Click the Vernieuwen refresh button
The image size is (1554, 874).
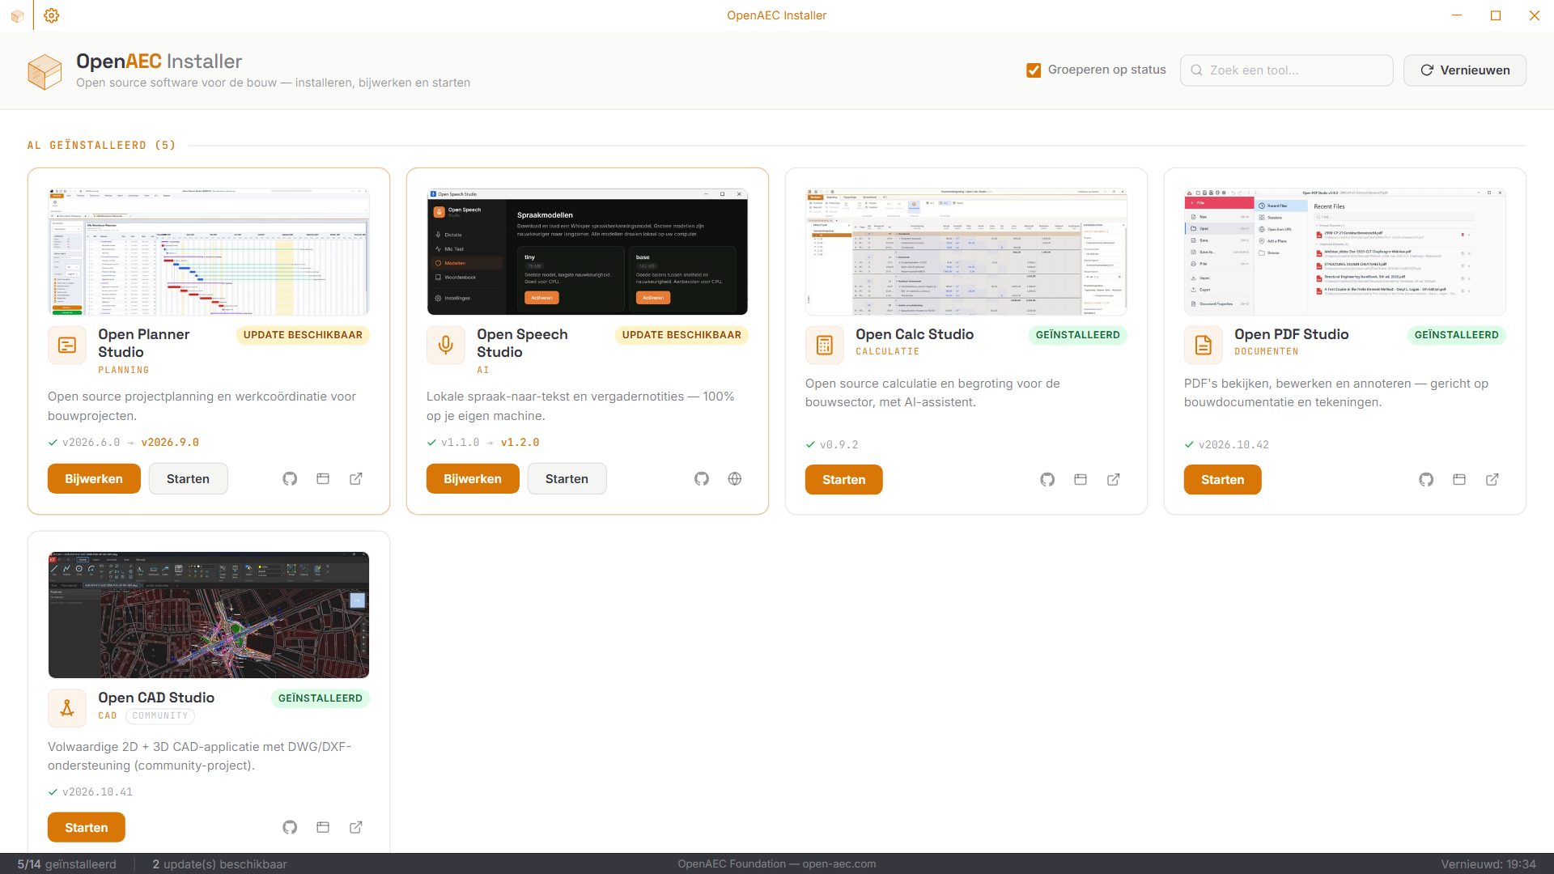tap(1465, 70)
